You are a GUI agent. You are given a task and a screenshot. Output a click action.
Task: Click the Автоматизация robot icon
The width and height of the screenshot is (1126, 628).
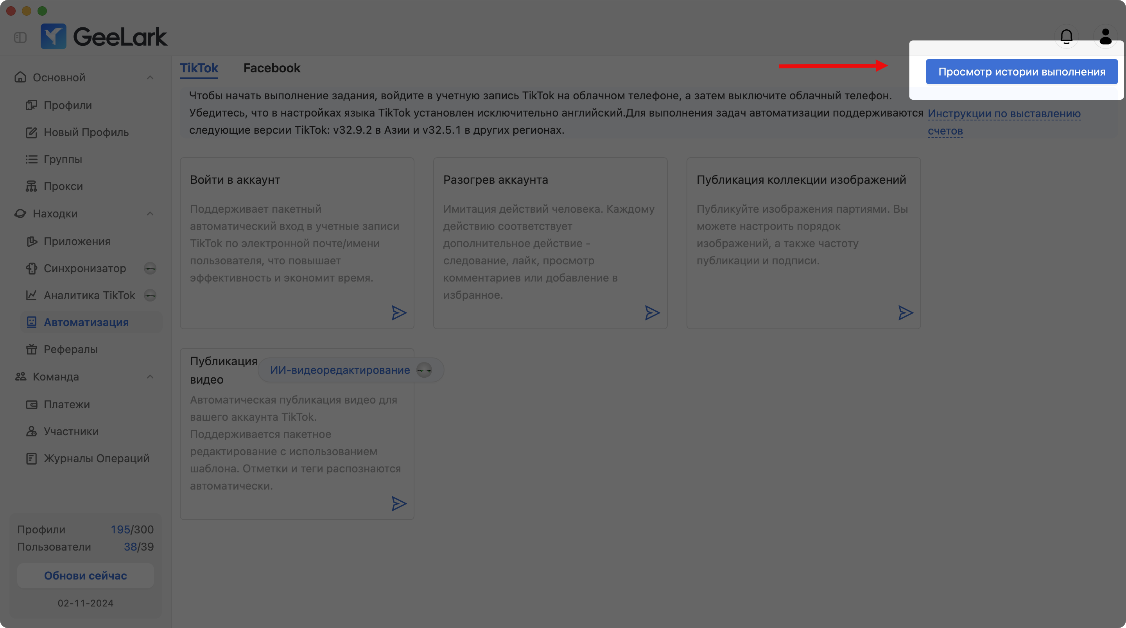pos(31,322)
